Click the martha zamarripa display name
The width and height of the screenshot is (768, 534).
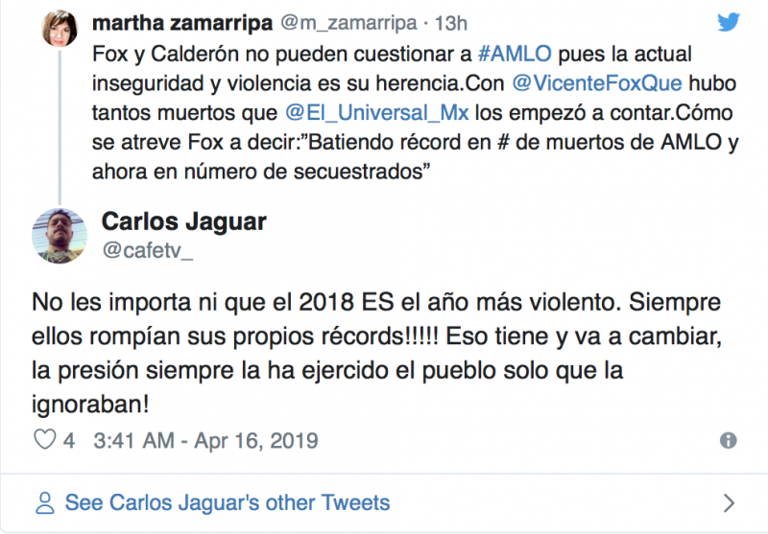[180, 23]
